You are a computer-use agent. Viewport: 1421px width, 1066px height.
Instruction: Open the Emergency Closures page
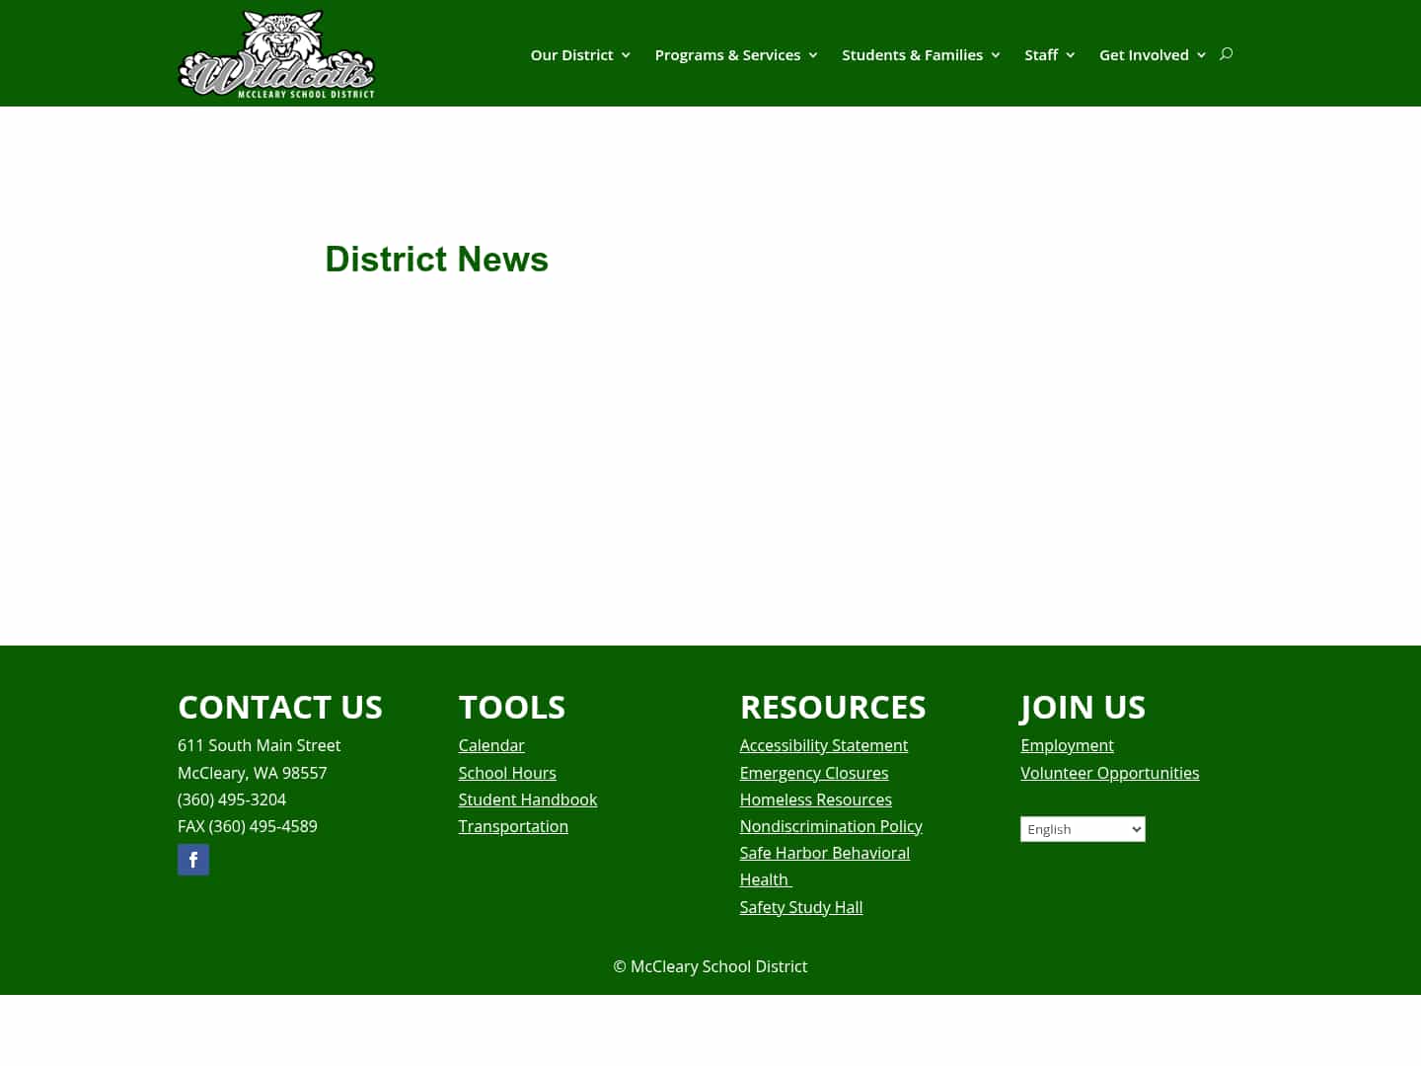[x=813, y=773]
